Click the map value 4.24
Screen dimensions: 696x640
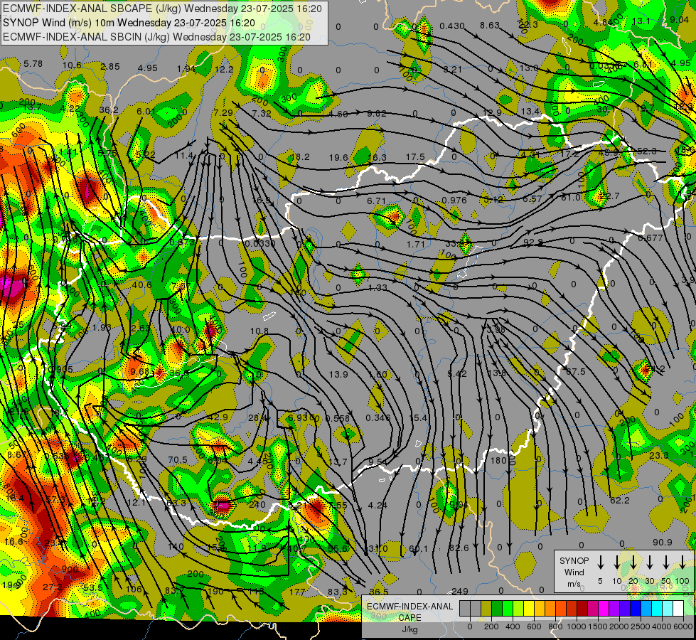click(378, 505)
